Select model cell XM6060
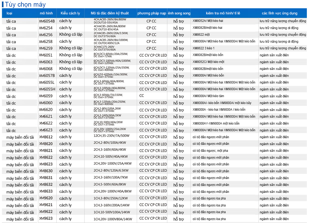Viewport: 309px width, 223px height. point(46,103)
